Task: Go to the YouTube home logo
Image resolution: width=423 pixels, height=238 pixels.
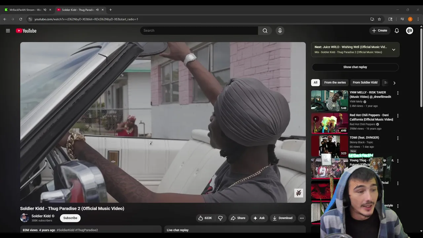Action: [x=26, y=31]
